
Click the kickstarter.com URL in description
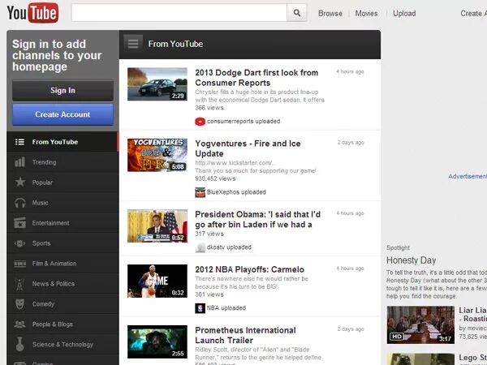pos(235,163)
